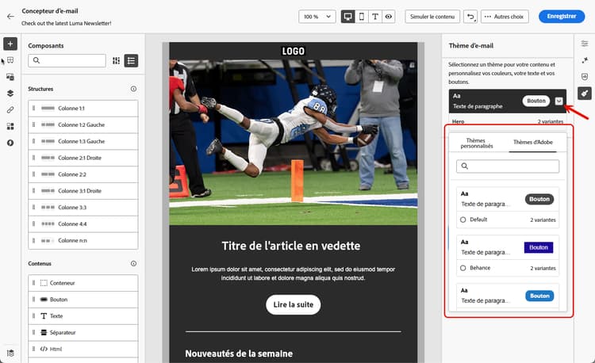Select the Séparateur content component
The height and width of the screenshot is (363, 595).
(83, 333)
